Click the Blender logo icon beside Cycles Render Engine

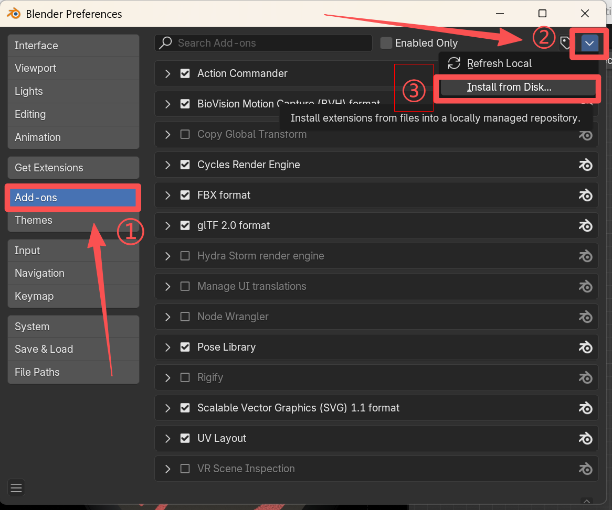tap(585, 165)
